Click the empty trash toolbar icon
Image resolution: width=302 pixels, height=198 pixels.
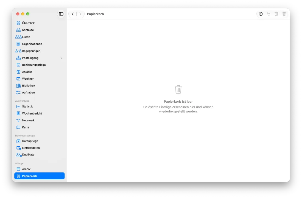coord(284,14)
